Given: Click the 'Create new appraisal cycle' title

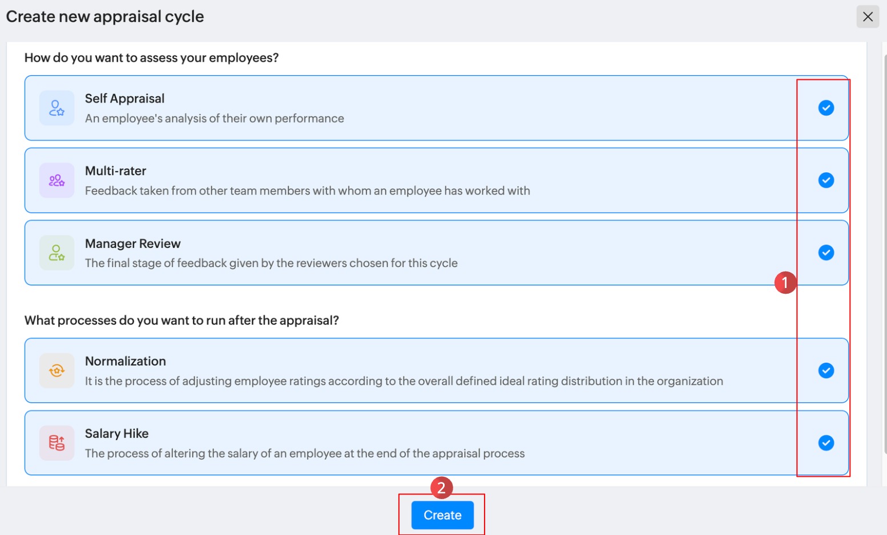Looking at the screenshot, I should (105, 17).
